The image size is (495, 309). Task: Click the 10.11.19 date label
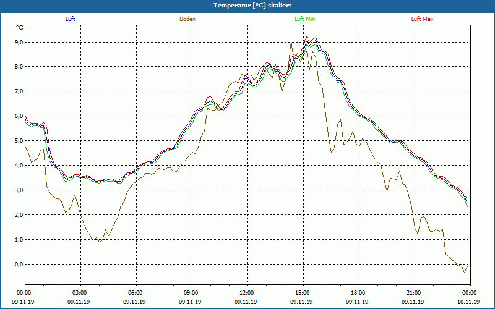click(468, 302)
